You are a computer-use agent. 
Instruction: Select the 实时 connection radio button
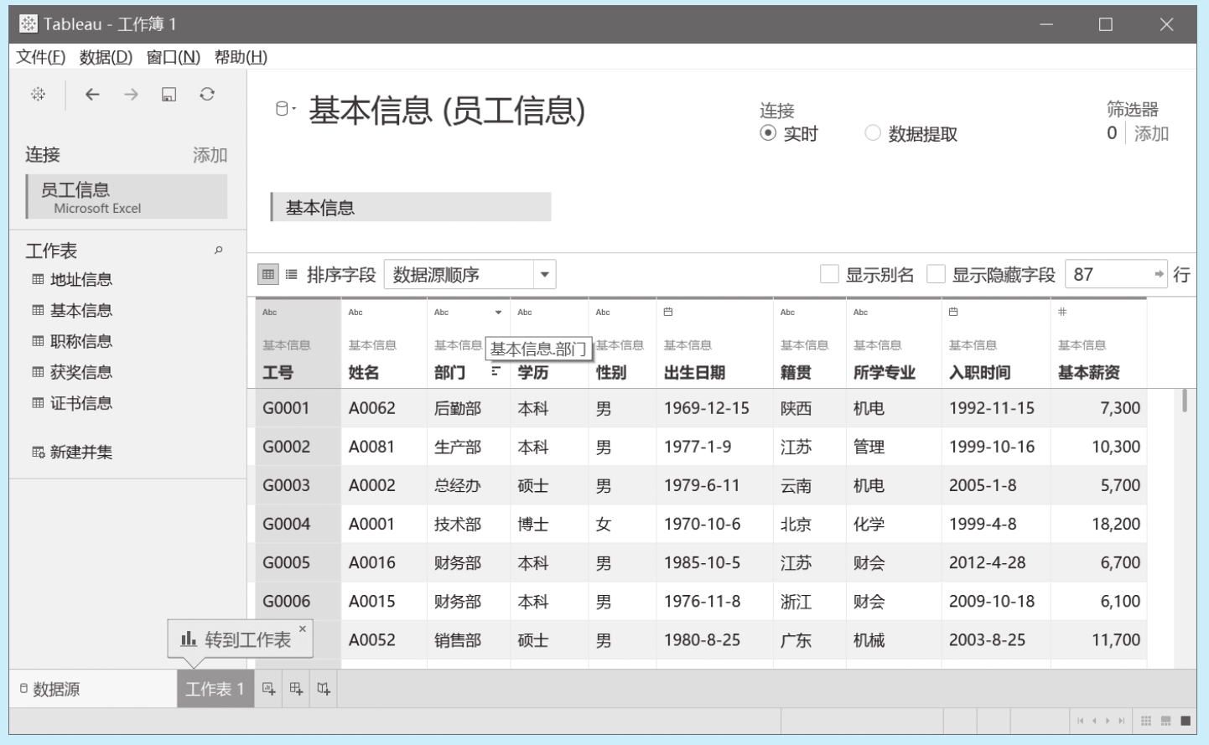(768, 133)
